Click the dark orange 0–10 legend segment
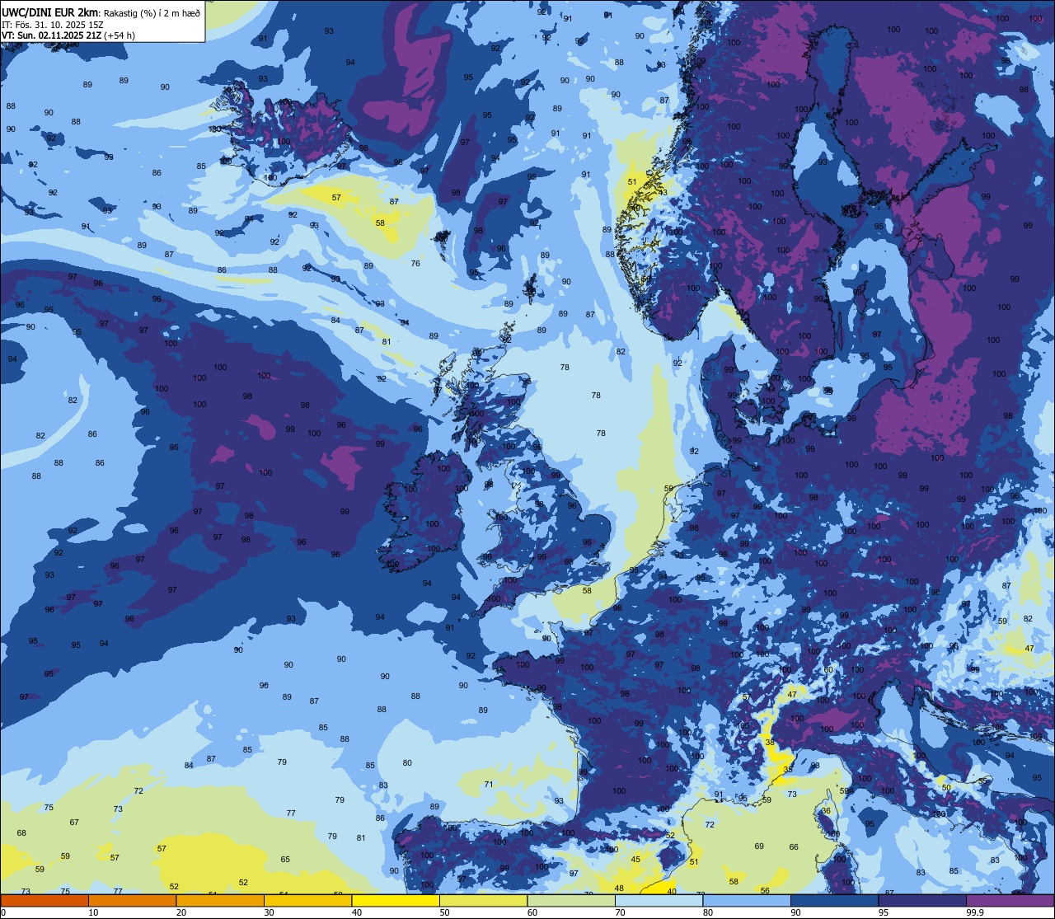The width and height of the screenshot is (1055, 919). [x=45, y=901]
